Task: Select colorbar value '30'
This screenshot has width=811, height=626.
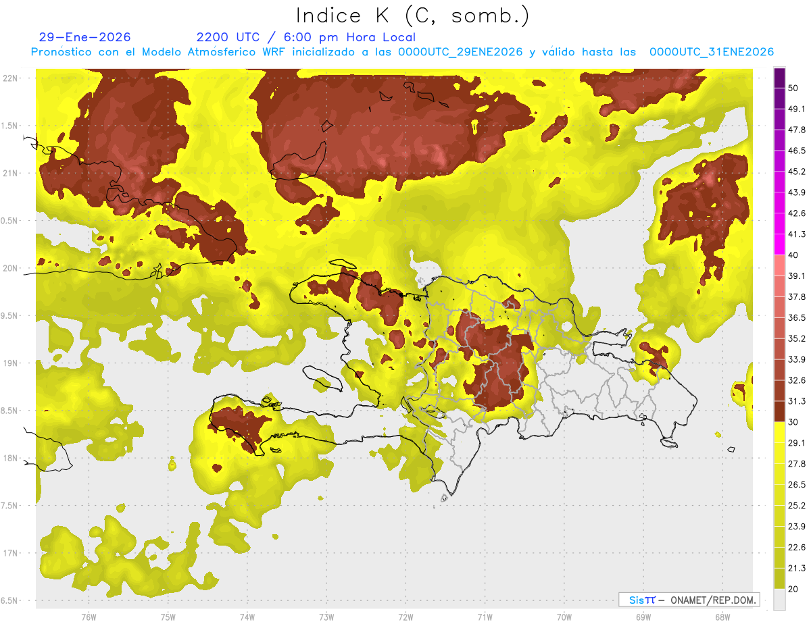Action: click(x=794, y=422)
